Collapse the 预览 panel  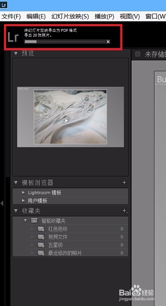tap(16, 53)
